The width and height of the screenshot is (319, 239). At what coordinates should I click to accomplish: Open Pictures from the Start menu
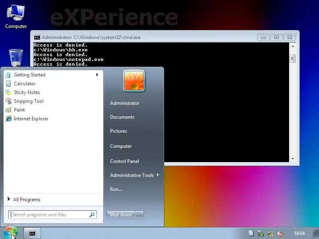pos(118,131)
